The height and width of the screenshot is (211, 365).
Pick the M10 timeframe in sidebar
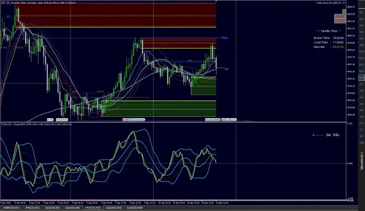pos(361,51)
